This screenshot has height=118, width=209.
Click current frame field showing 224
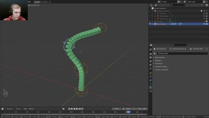tap(117, 109)
